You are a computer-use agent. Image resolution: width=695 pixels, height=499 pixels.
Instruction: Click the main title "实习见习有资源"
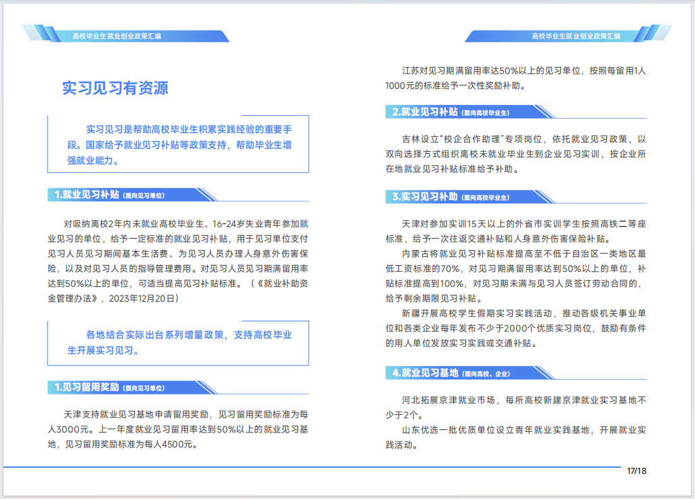click(115, 88)
